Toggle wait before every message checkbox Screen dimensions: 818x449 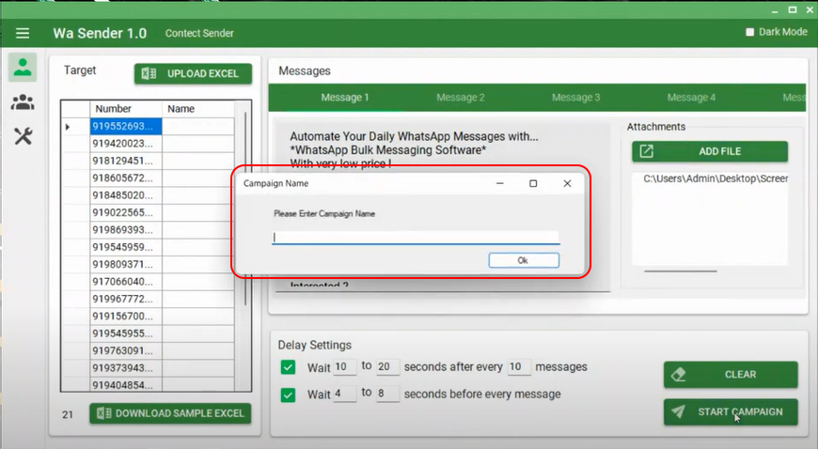tap(289, 395)
